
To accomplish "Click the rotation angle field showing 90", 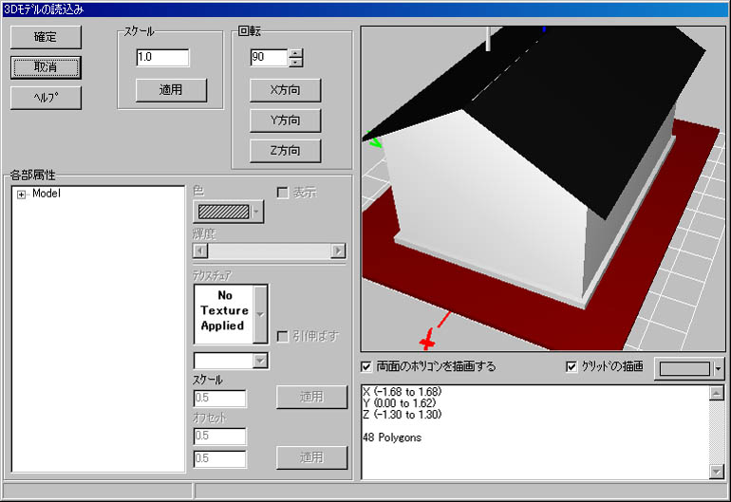I will tap(269, 57).
